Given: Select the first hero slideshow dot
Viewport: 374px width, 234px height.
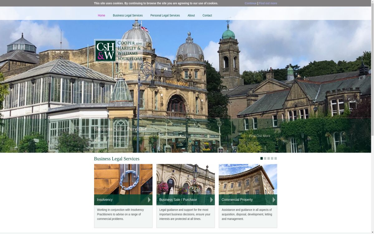Looking at the screenshot, I should [173, 111].
